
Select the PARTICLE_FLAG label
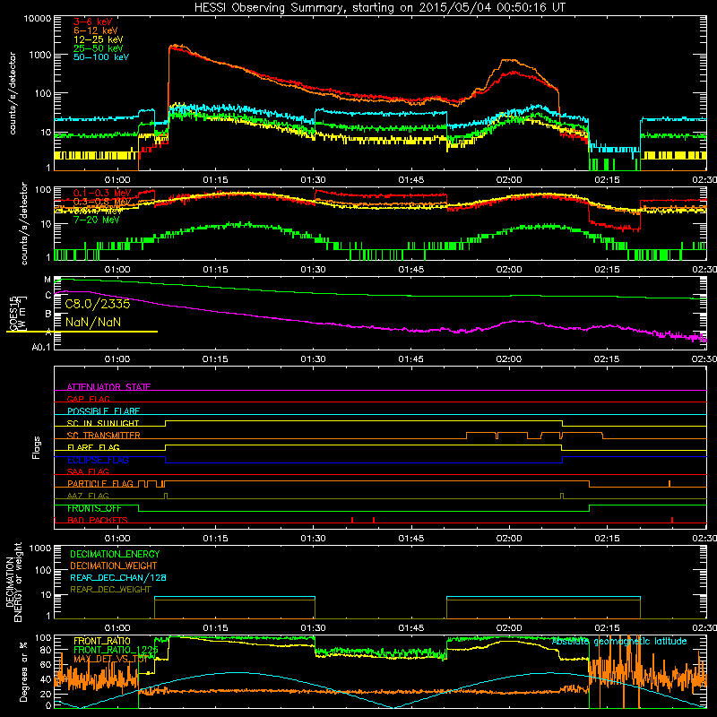tap(100, 483)
